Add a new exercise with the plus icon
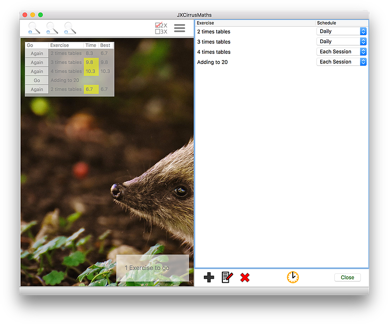The image size is (388, 324). (x=209, y=277)
